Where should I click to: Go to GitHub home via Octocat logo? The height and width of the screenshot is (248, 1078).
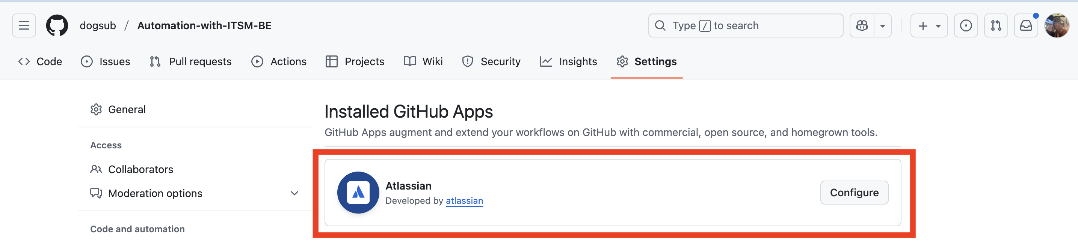pyautogui.click(x=57, y=25)
